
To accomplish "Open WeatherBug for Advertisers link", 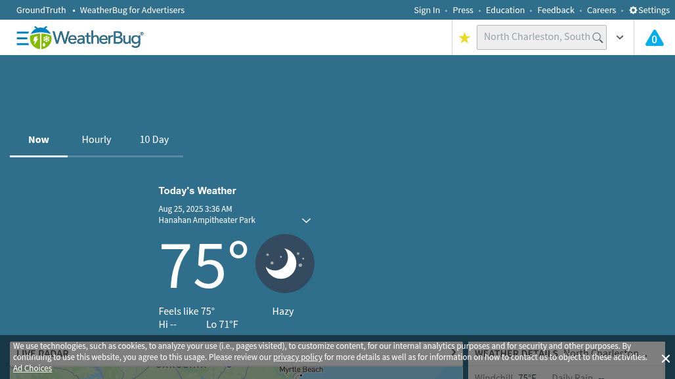I will click(x=132, y=10).
